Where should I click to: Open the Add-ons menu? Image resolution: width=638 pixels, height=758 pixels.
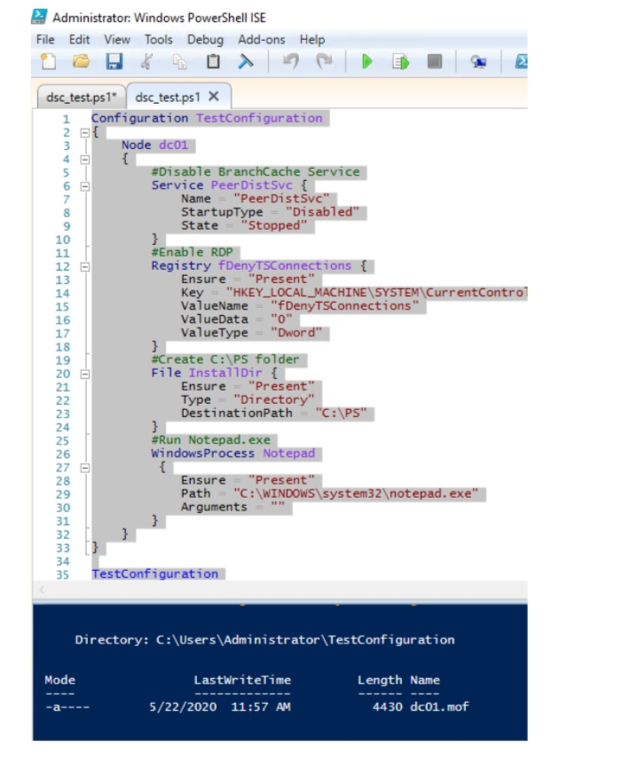coord(262,40)
